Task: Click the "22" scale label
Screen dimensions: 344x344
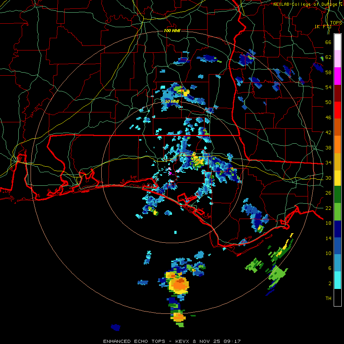Action: [328, 208]
